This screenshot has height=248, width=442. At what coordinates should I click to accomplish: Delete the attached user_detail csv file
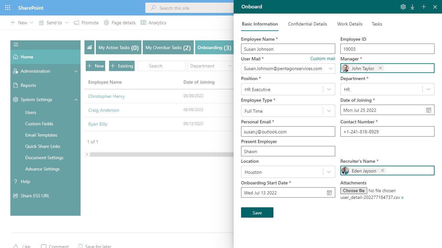tap(403, 197)
